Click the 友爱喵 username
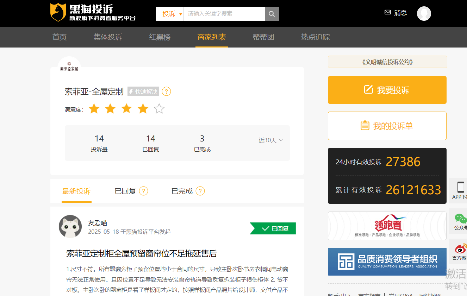The width and height of the screenshot is (467, 296). click(98, 223)
